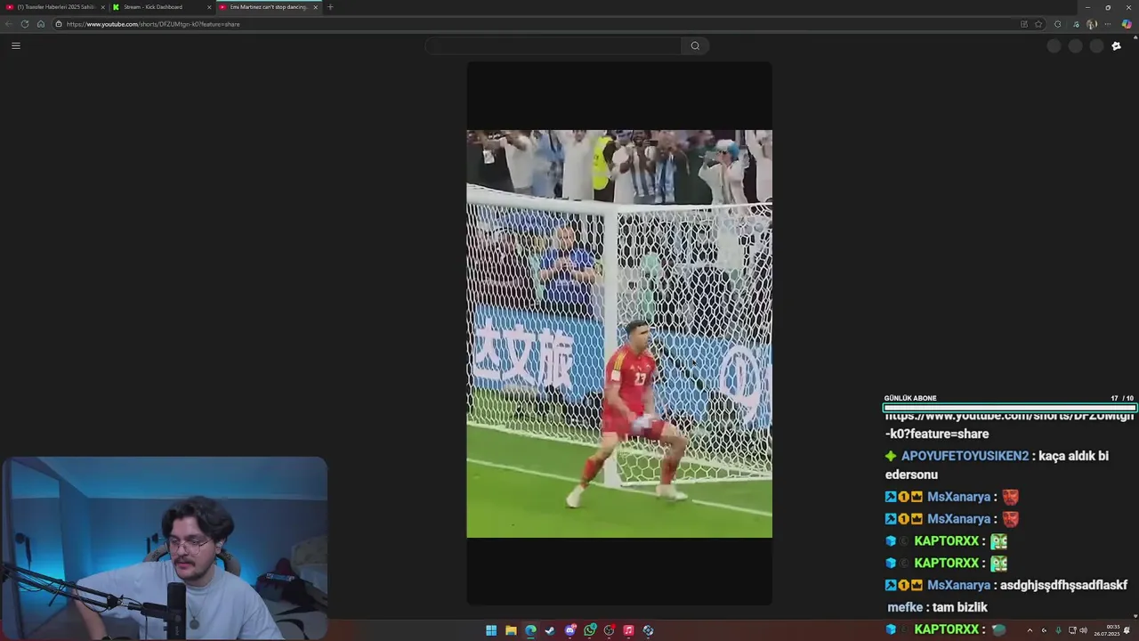Click username APOYUFETOYUSIKEN2 in chat
The height and width of the screenshot is (641, 1139).
(965, 456)
